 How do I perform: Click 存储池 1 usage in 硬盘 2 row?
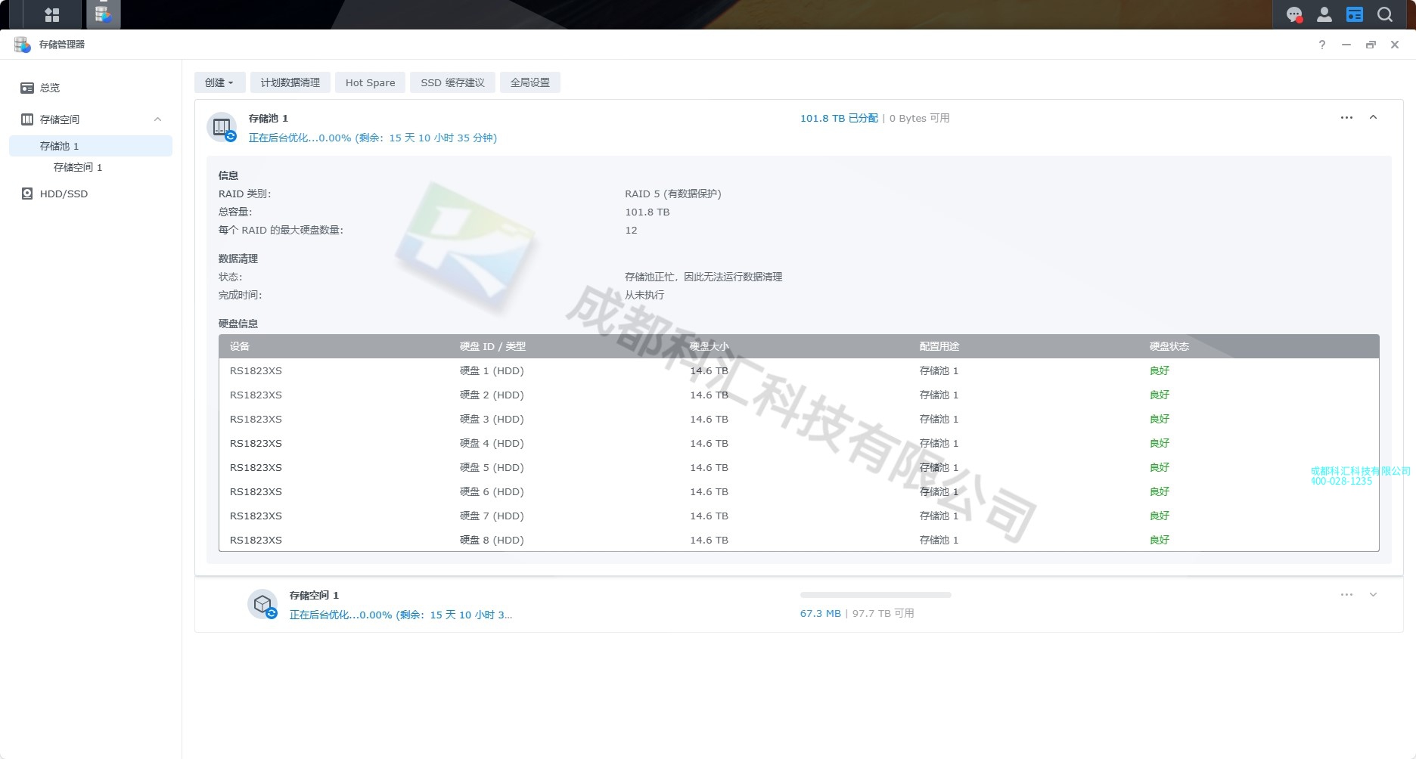pyautogui.click(x=939, y=395)
